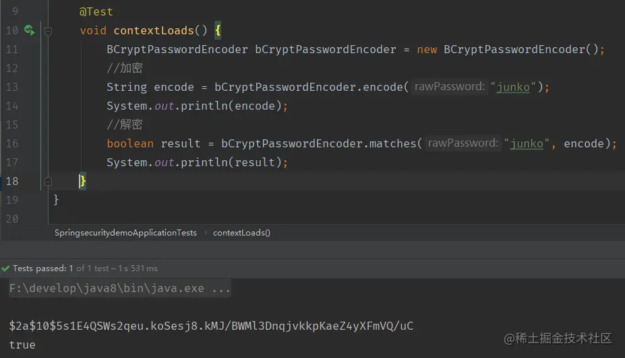Click the "true" console output line
Screen dimensions: 625x358
pyautogui.click(x=22, y=345)
